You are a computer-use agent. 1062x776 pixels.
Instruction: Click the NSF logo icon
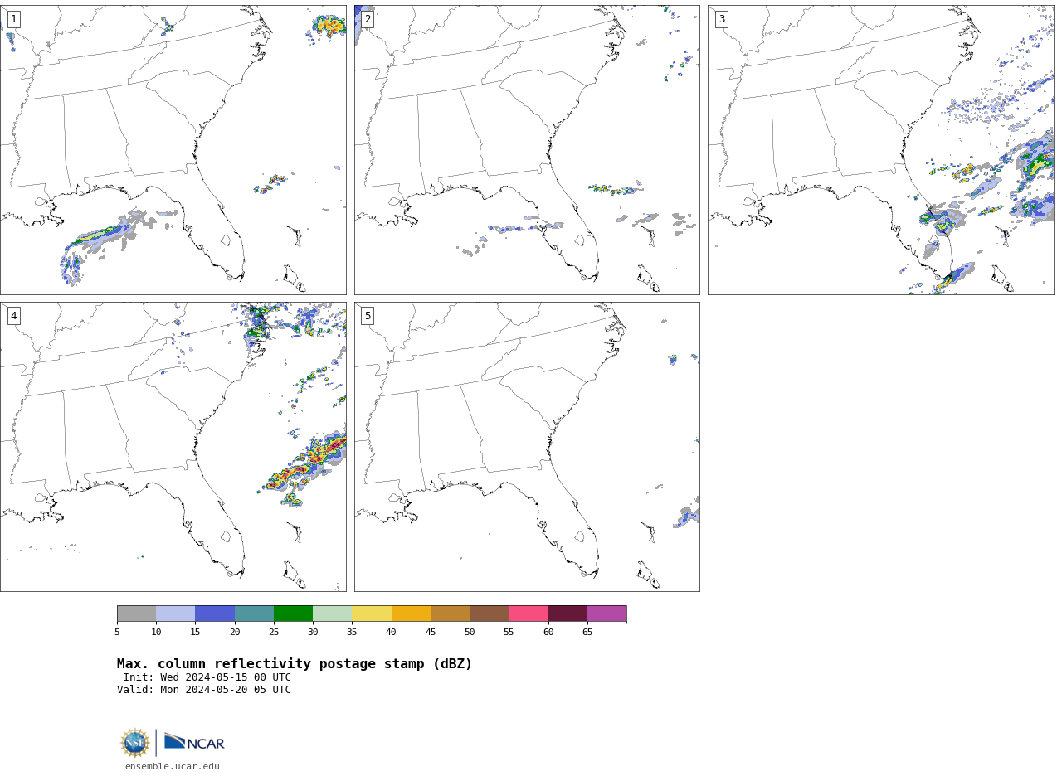[135, 743]
